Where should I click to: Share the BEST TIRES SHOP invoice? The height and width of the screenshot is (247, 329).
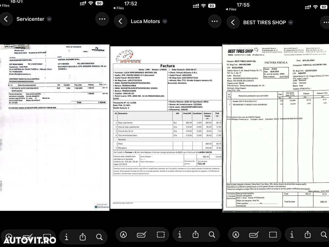click(308, 234)
